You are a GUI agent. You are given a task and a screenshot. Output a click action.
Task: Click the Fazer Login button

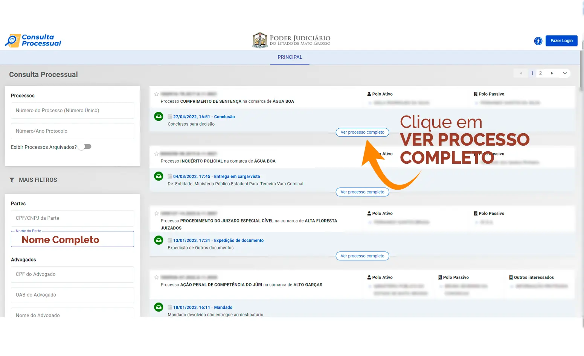(x=561, y=41)
